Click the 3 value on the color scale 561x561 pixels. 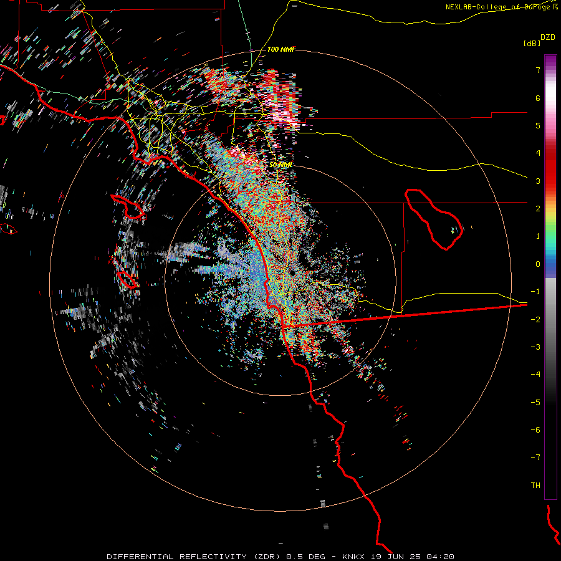coord(538,181)
